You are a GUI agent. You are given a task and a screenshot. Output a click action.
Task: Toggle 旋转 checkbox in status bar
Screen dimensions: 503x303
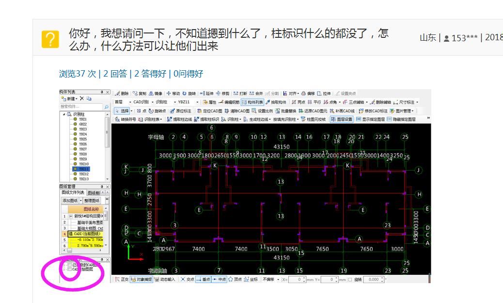pos(350,280)
